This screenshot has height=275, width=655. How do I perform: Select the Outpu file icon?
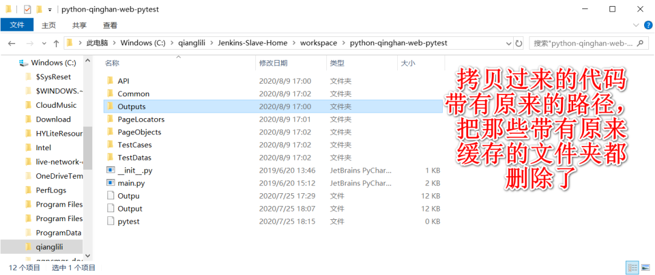pos(110,196)
